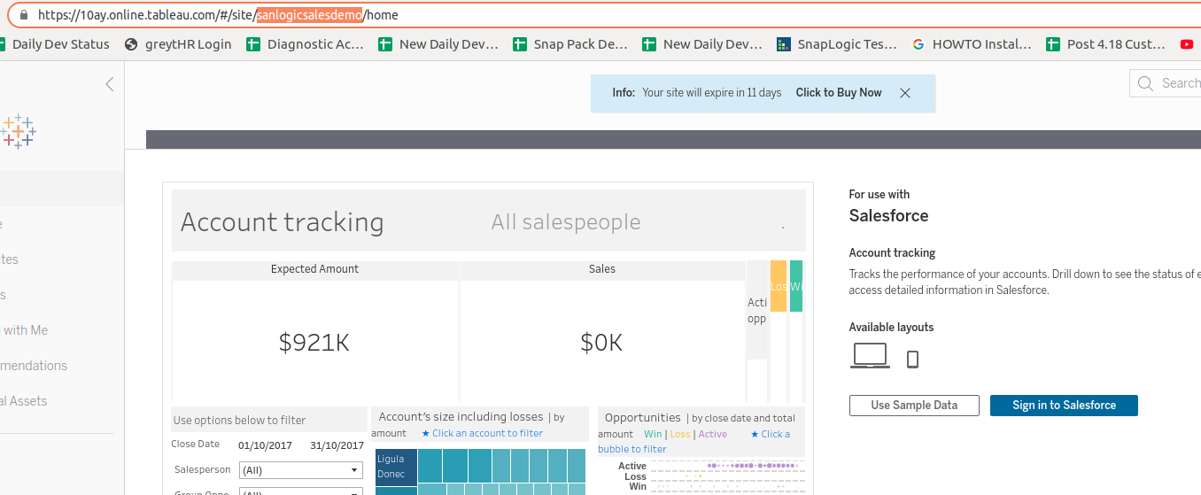Select the desktop layout icon

click(x=870, y=356)
